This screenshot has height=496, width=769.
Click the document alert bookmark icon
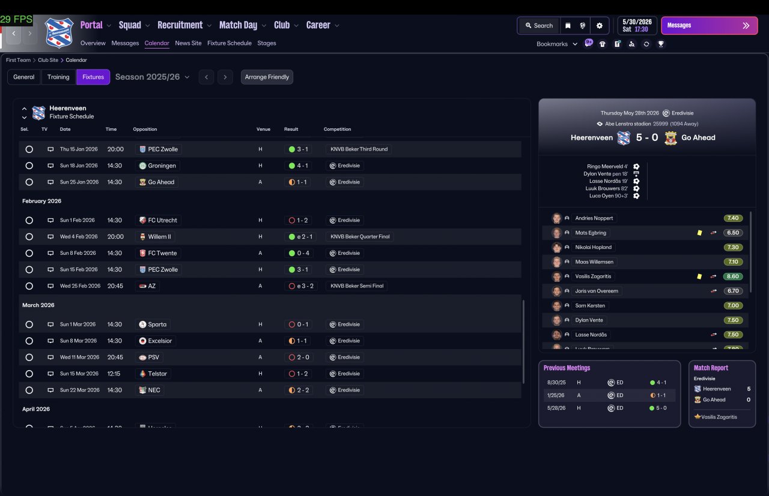617,44
